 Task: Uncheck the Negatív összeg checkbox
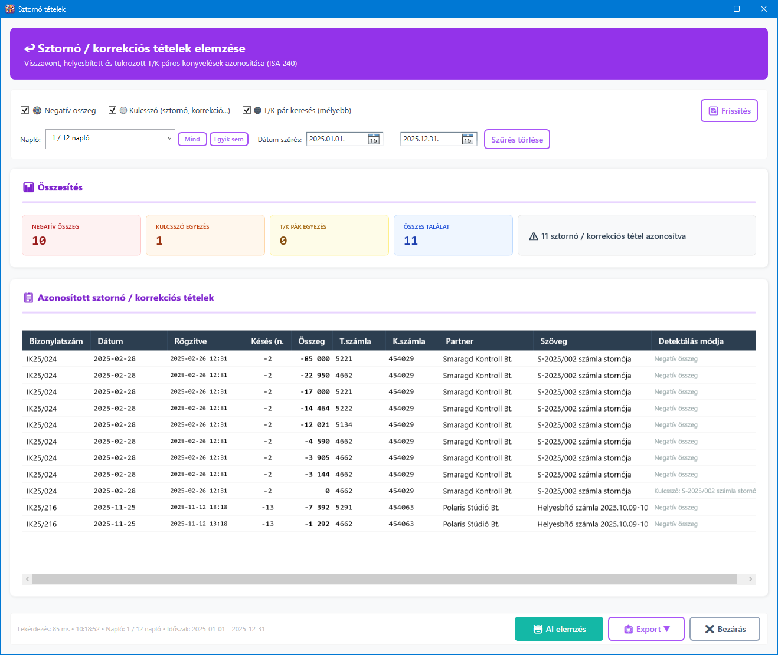tap(25, 110)
